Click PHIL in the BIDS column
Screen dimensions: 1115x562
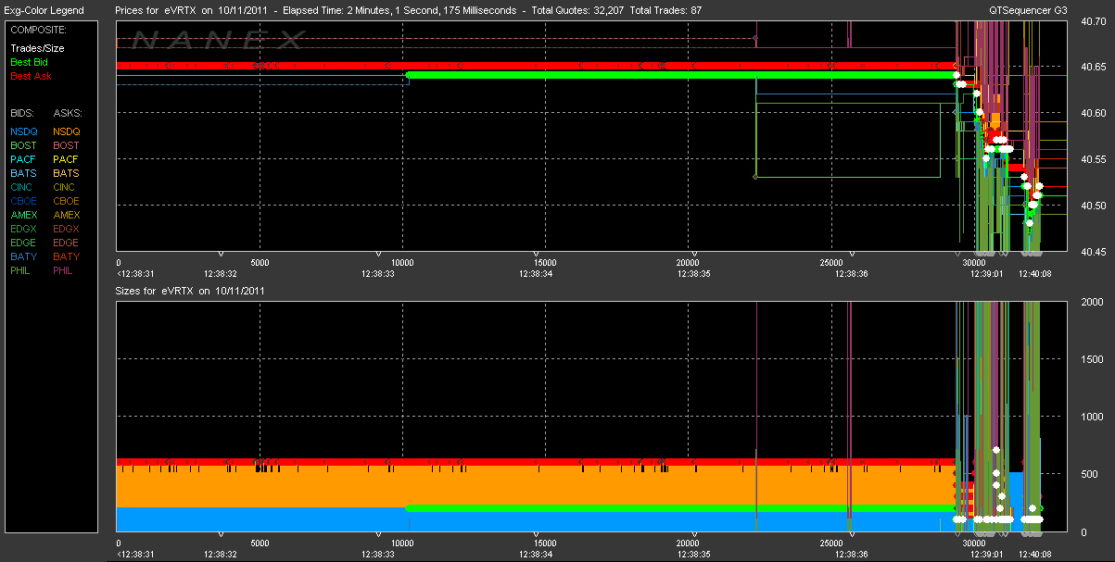[x=22, y=270]
